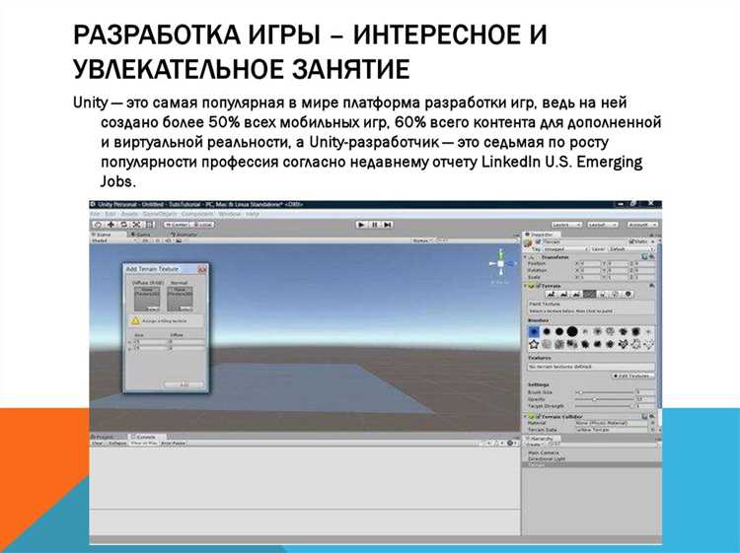Viewport: 740px width, 553px height.
Task: Toggle Local handle rotation button
Action: pyautogui.click(x=202, y=225)
